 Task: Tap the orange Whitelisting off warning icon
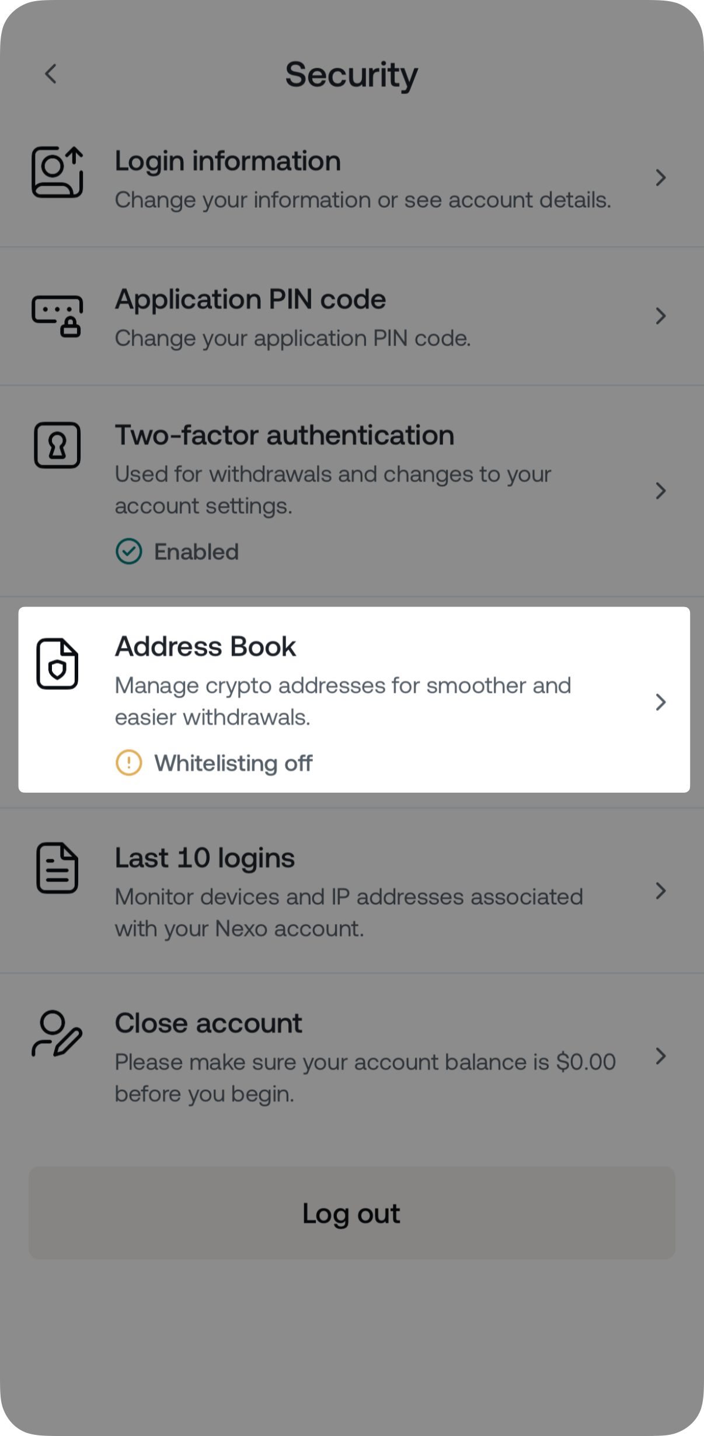click(129, 763)
